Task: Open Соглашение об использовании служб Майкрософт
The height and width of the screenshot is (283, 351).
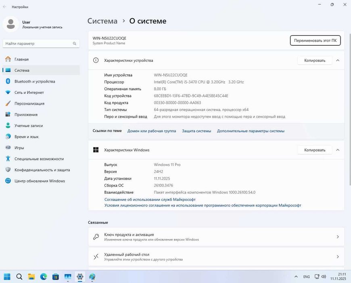Action: pyautogui.click(x=150, y=199)
